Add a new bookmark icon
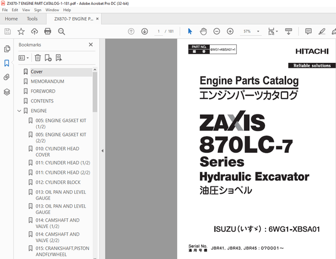336x259 pixels. click(x=48, y=57)
